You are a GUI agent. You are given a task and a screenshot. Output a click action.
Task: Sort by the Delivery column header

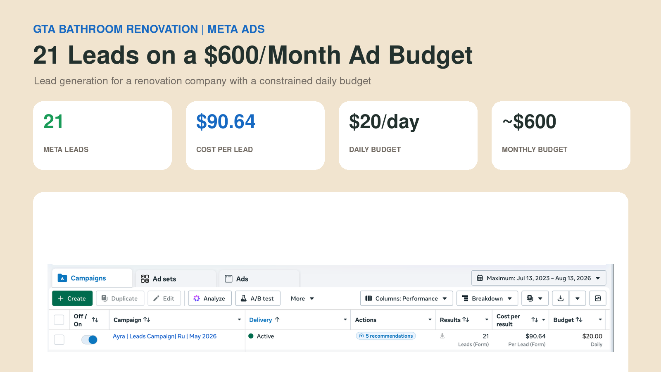point(264,320)
